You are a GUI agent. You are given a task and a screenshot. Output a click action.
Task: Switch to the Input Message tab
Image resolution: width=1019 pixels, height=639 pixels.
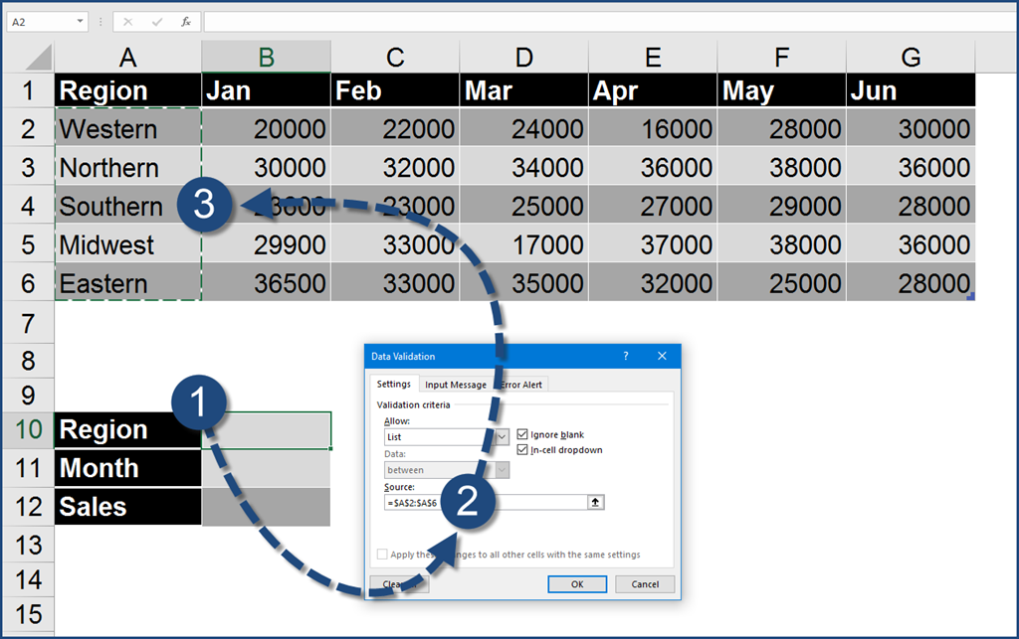pyautogui.click(x=455, y=385)
